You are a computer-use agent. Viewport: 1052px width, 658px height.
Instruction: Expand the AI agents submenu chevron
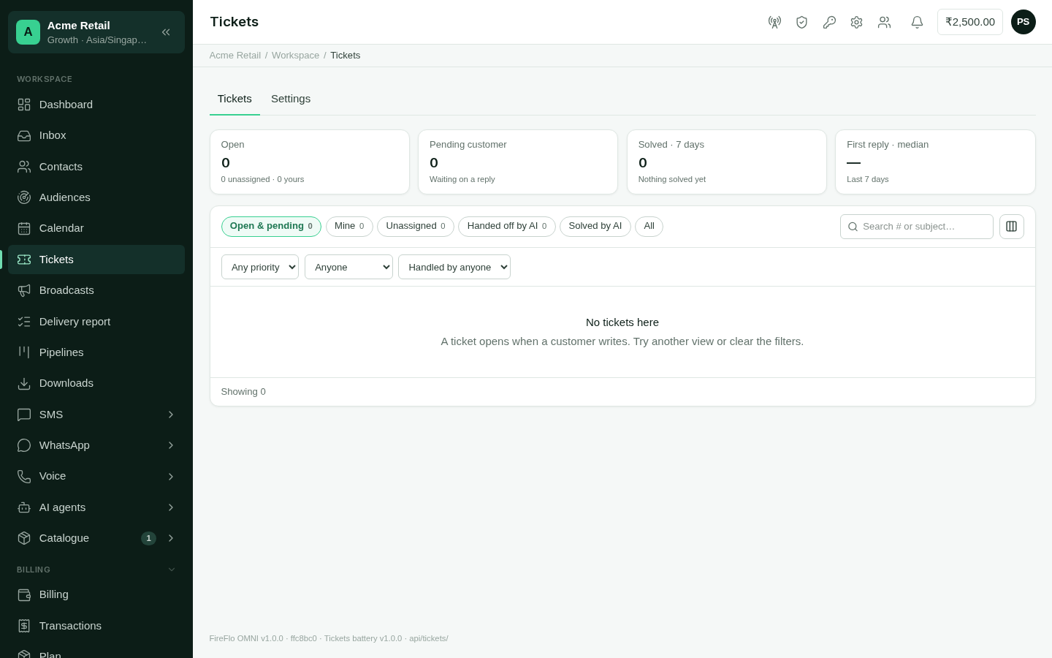[x=171, y=507]
